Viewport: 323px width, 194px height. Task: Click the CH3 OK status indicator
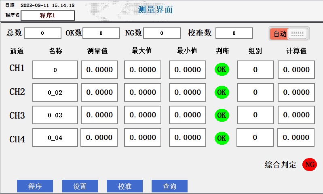pyautogui.click(x=222, y=115)
